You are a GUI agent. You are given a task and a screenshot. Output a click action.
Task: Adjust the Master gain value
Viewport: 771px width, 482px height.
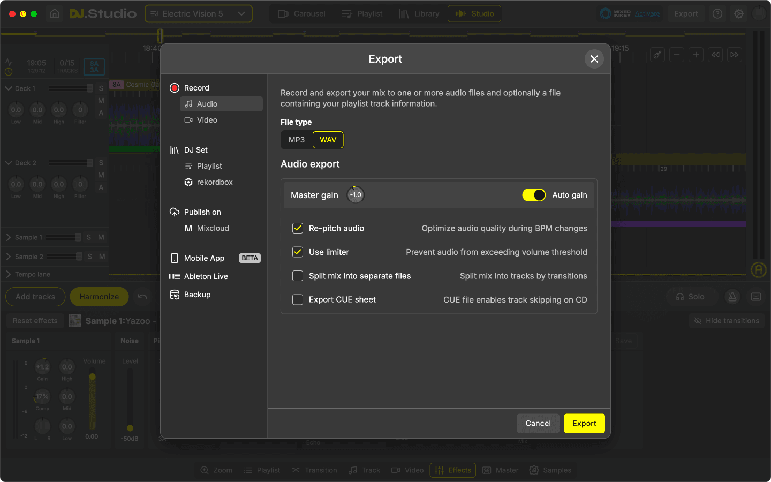[355, 194]
